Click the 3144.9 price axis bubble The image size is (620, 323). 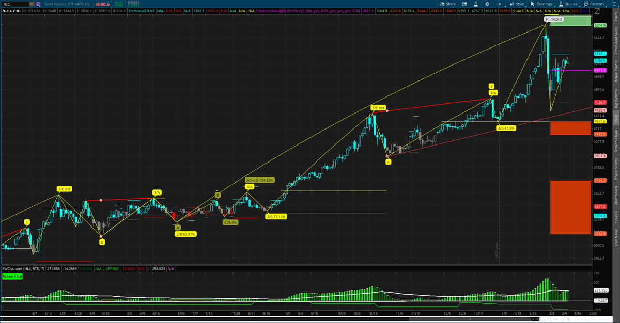click(x=600, y=233)
